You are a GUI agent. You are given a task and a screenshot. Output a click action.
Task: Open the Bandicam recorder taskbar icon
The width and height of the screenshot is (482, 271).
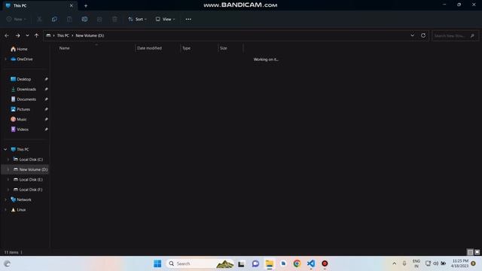tap(325, 263)
